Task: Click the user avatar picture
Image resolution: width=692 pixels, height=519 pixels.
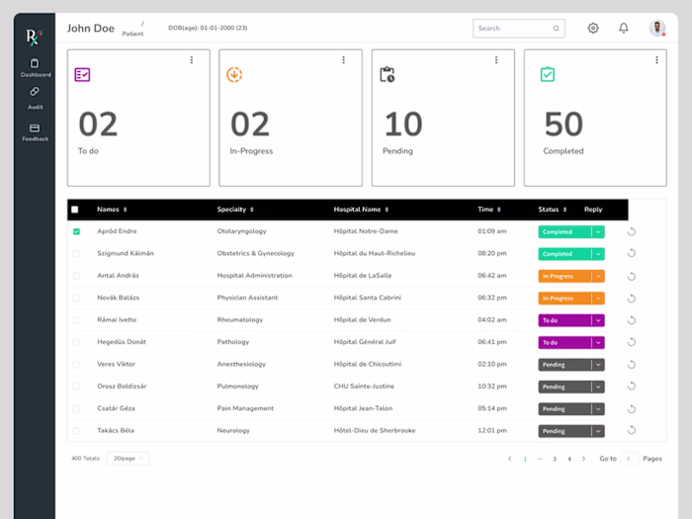Action: tap(657, 29)
